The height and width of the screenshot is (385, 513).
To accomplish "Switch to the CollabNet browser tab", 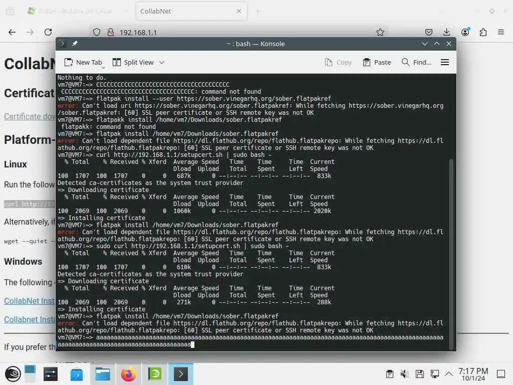I will (x=191, y=11).
